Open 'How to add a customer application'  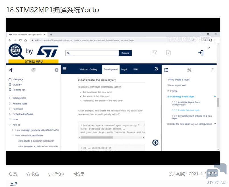coord(36,141)
